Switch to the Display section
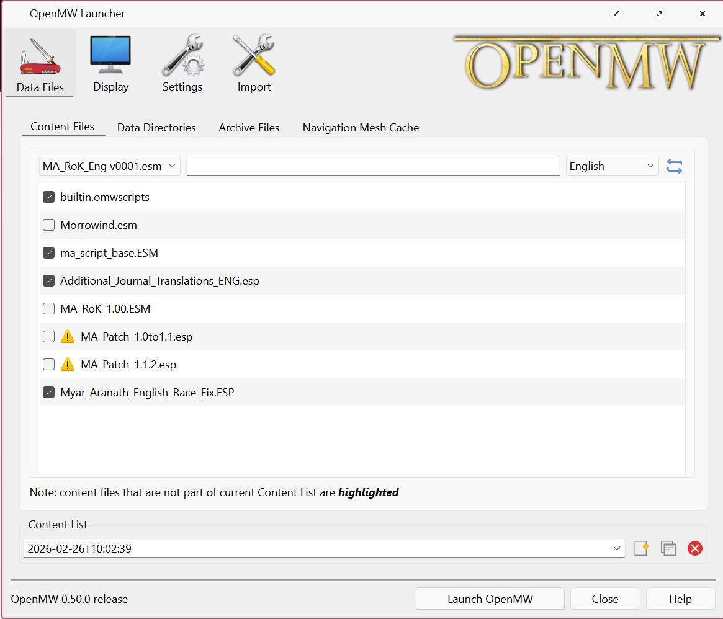The width and height of the screenshot is (723, 619). (x=110, y=62)
